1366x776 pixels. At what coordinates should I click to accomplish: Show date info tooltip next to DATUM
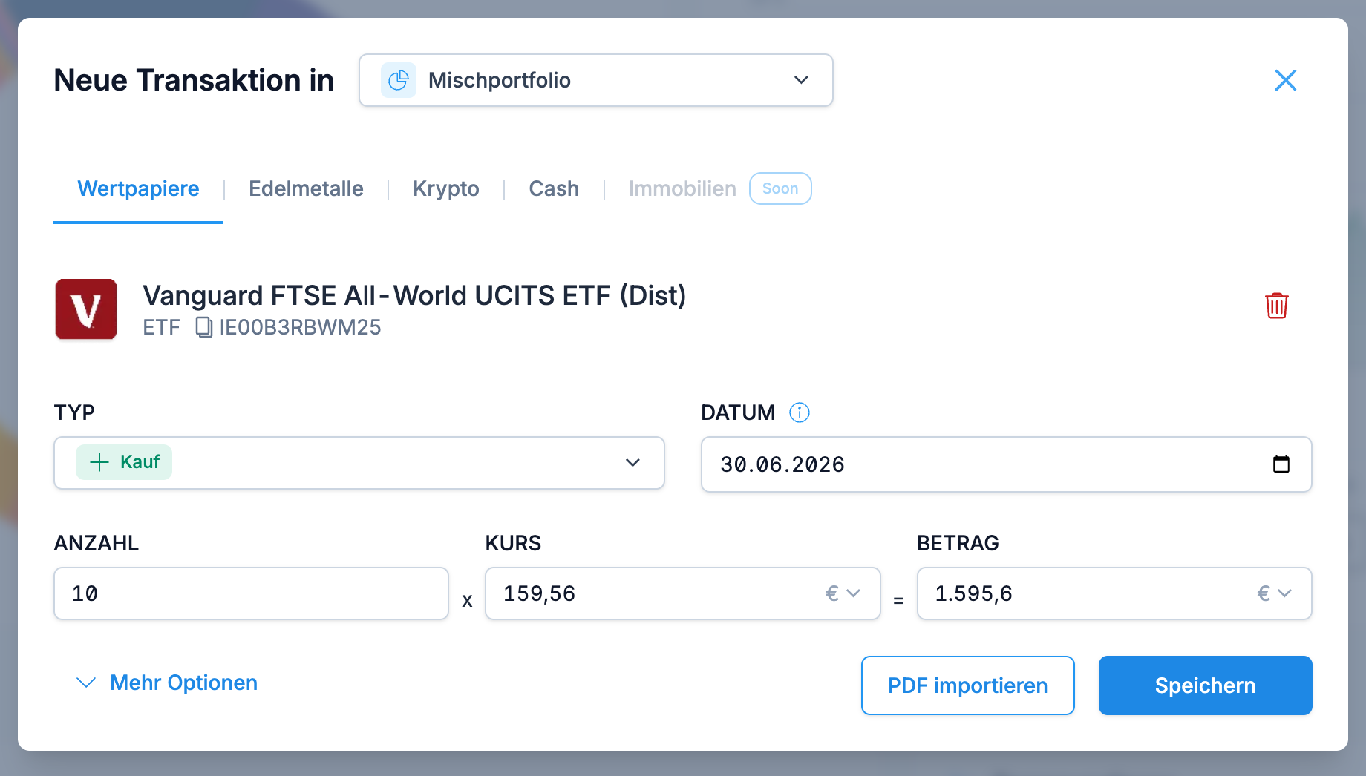coord(800,412)
